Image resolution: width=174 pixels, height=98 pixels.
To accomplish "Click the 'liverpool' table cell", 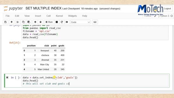I will click(x=45, y=51).
